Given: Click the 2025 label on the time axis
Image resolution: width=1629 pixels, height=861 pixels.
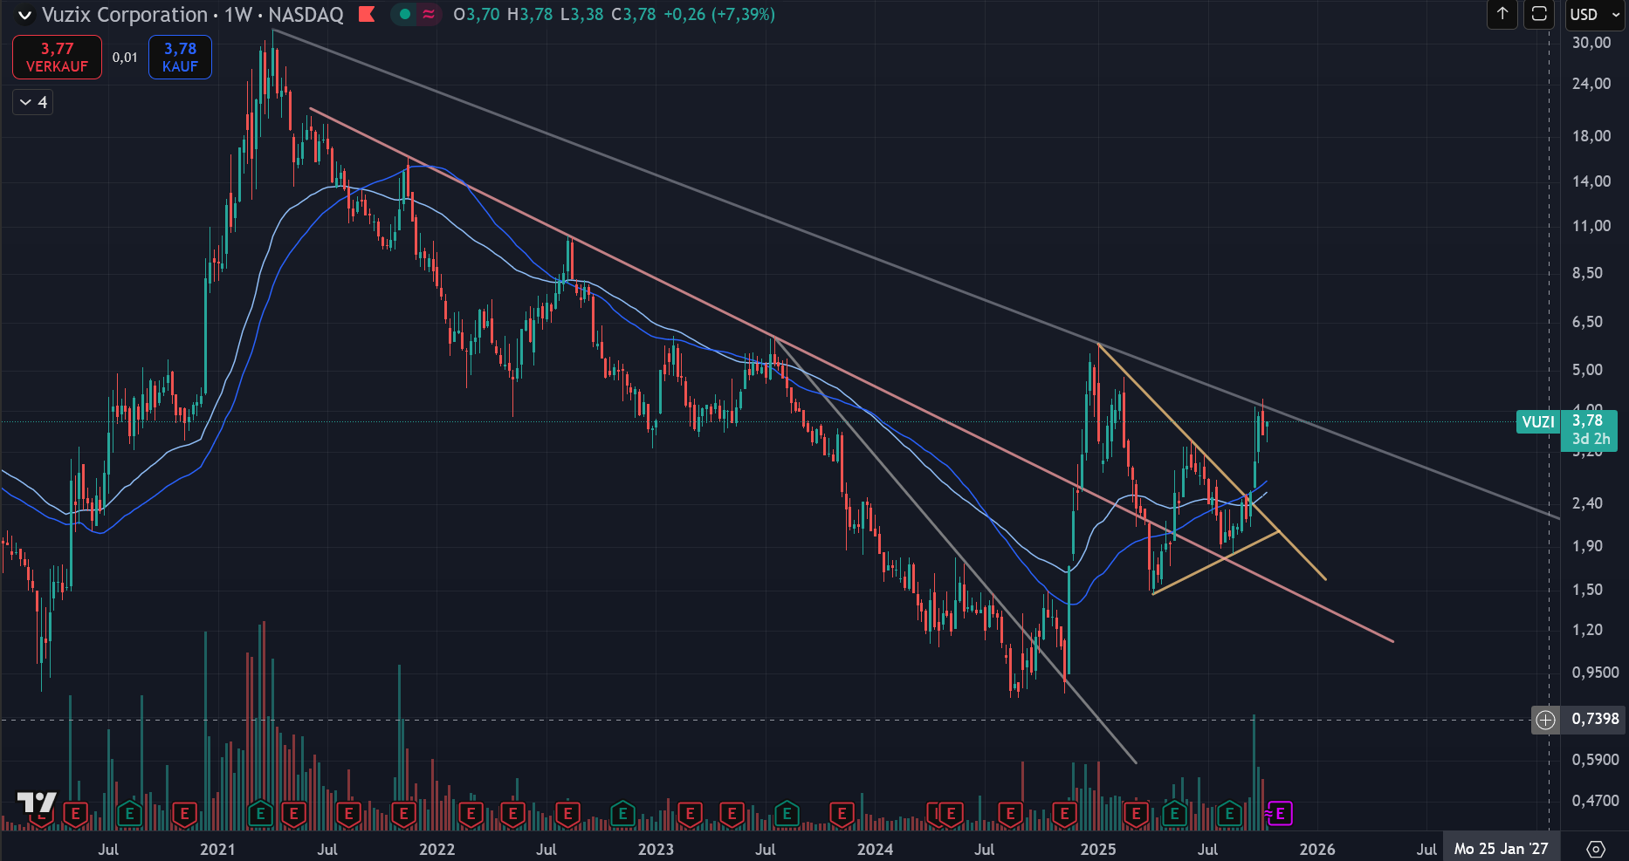Looking at the screenshot, I should tap(1098, 850).
